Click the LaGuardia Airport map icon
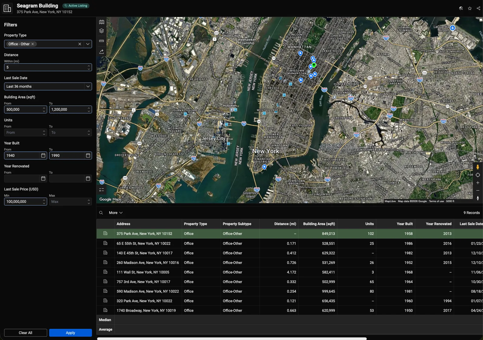The image size is (483, 340). click(x=453, y=28)
